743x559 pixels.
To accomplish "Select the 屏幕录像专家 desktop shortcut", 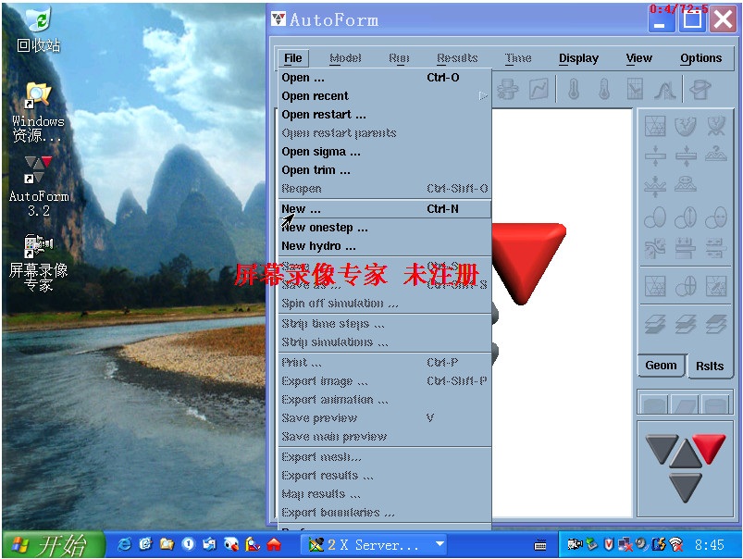I will 39,262.
